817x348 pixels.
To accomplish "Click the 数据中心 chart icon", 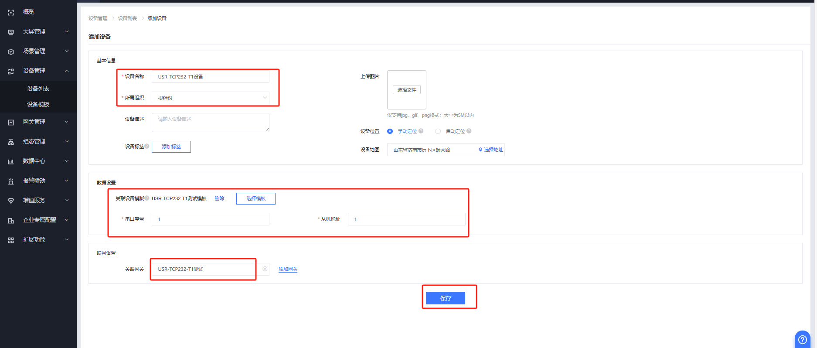I will click(x=11, y=161).
